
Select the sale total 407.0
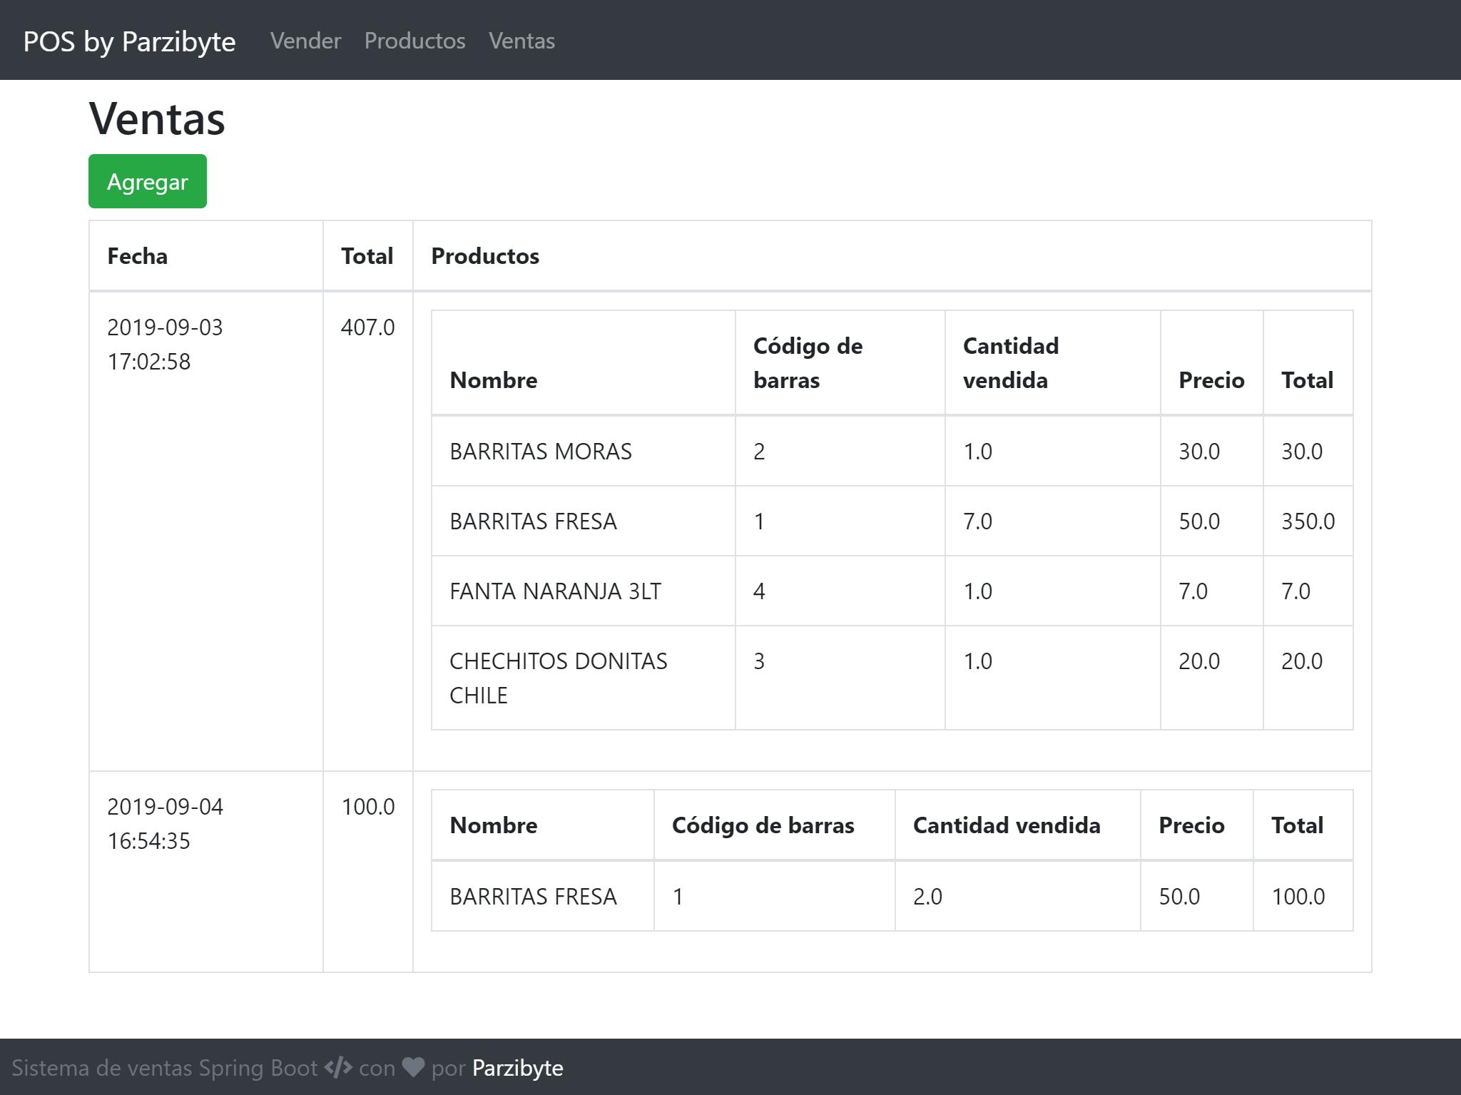pos(368,327)
